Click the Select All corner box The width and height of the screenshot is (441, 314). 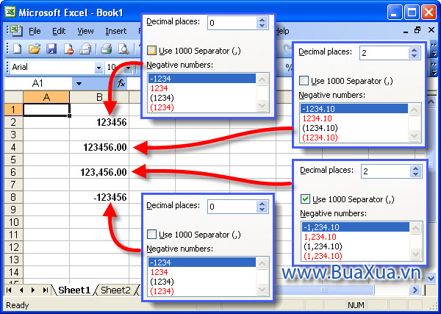[13, 97]
